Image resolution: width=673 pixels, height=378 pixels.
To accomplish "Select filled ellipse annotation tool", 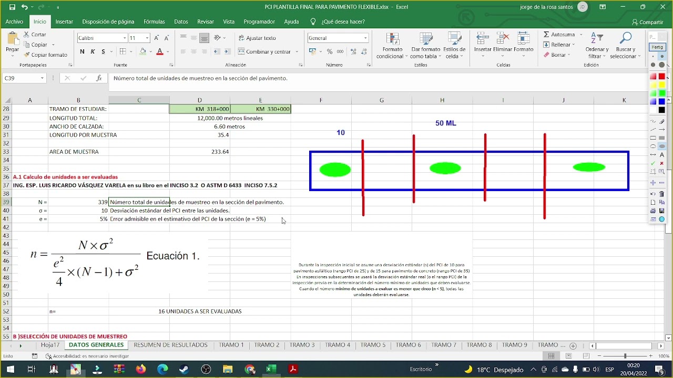I will (x=661, y=146).
